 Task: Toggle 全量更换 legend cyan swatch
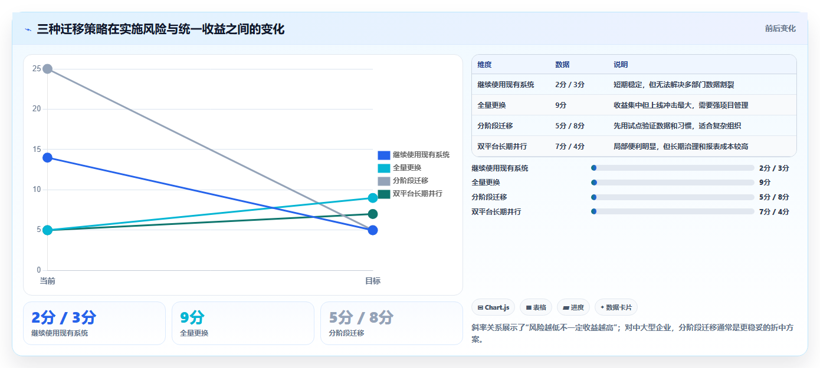[384, 168]
